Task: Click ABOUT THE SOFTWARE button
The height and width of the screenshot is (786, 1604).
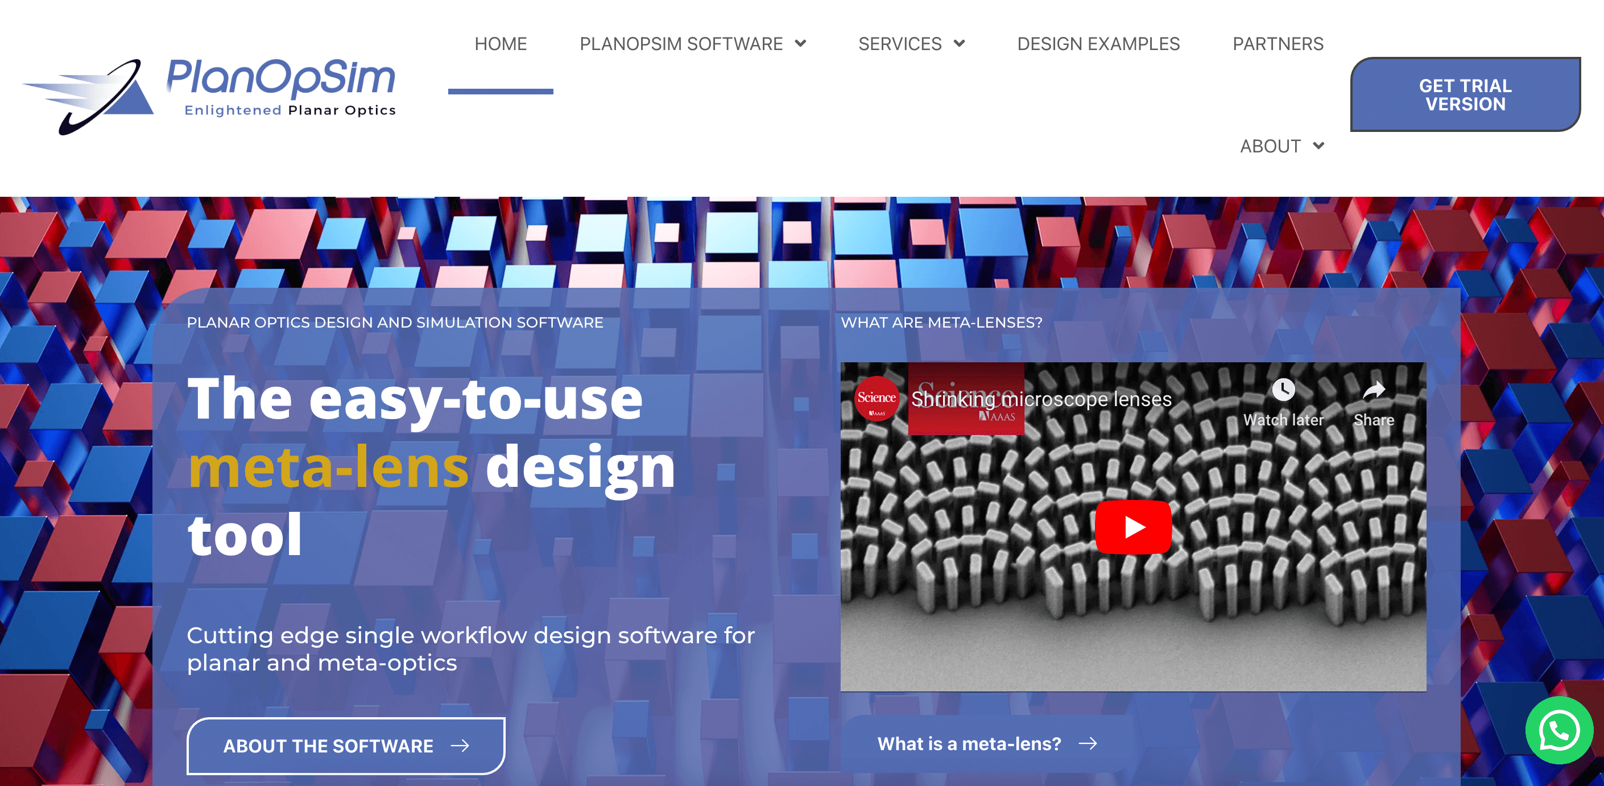Action: pyautogui.click(x=346, y=746)
